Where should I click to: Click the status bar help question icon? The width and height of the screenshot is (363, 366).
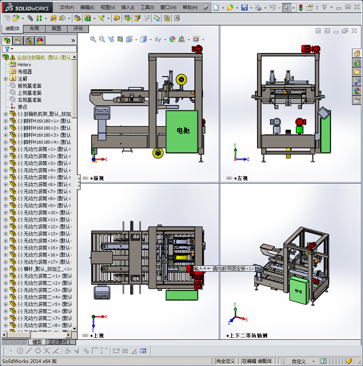click(x=323, y=361)
